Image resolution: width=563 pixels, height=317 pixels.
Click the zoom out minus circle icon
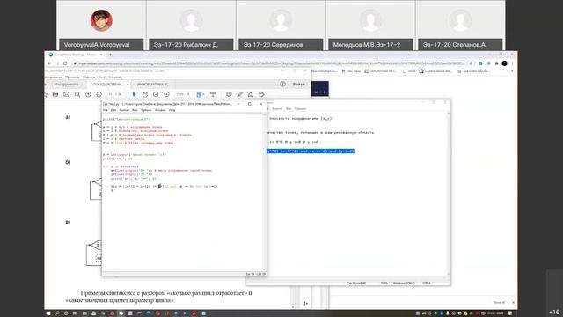(x=156, y=94)
